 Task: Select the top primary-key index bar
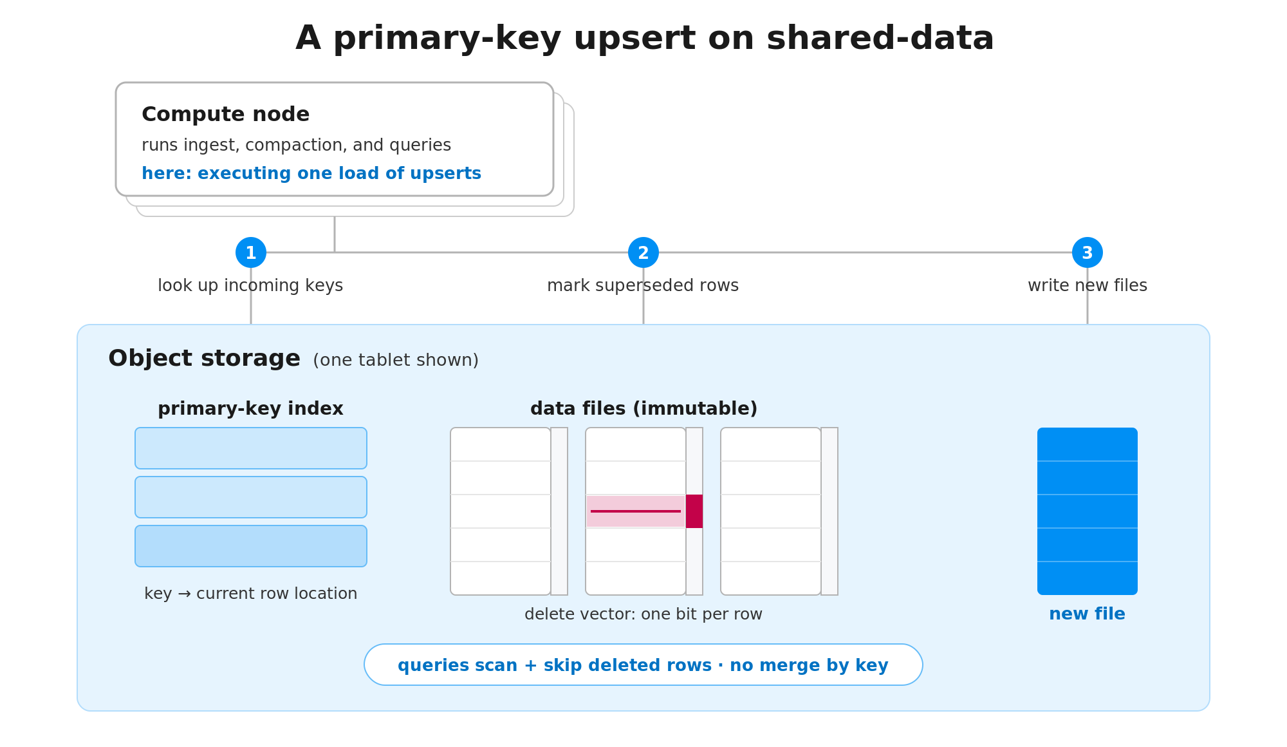251,448
